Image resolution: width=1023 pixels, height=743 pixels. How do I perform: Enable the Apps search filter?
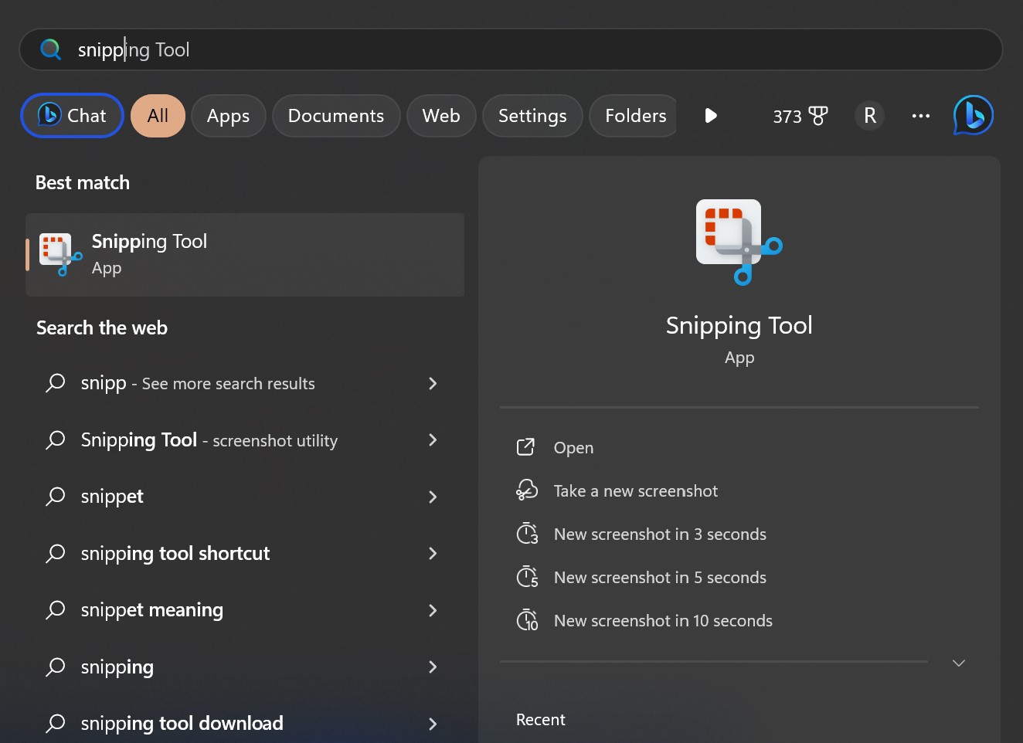coord(228,115)
